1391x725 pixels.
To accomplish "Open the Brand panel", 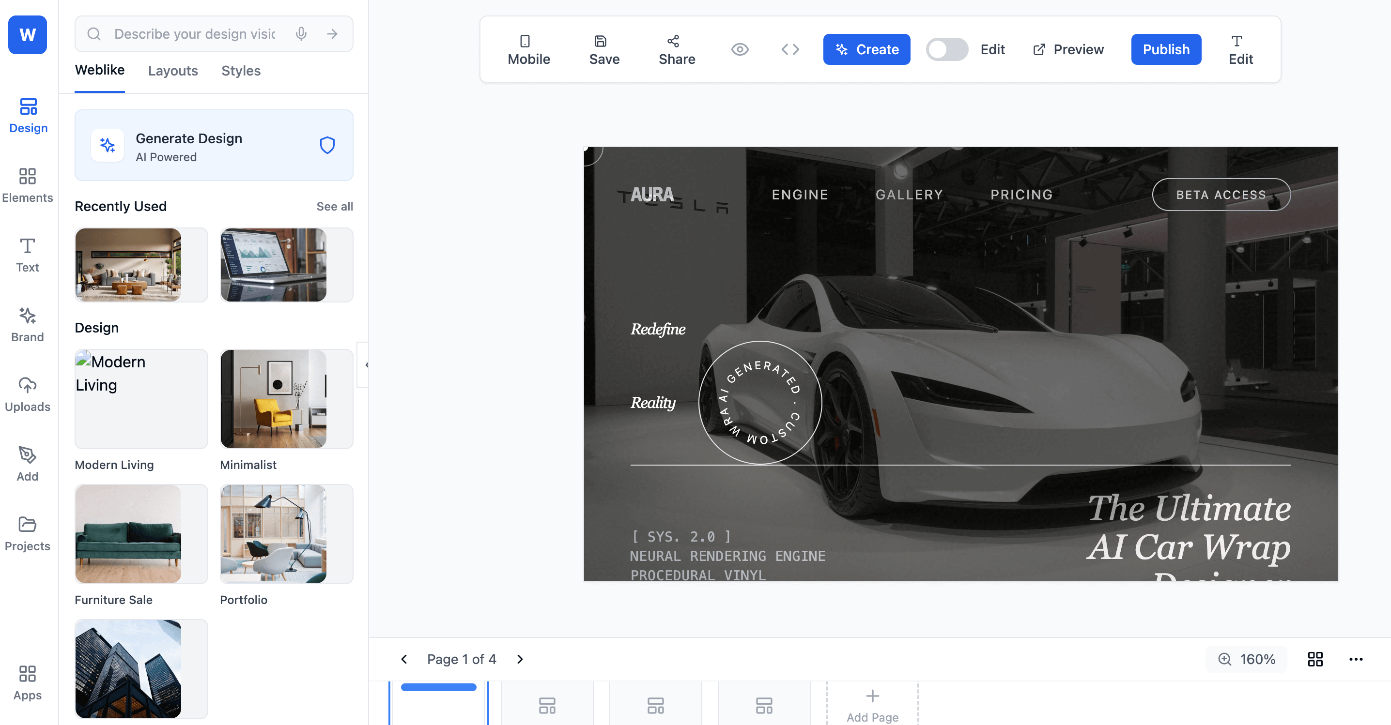I will 27,324.
